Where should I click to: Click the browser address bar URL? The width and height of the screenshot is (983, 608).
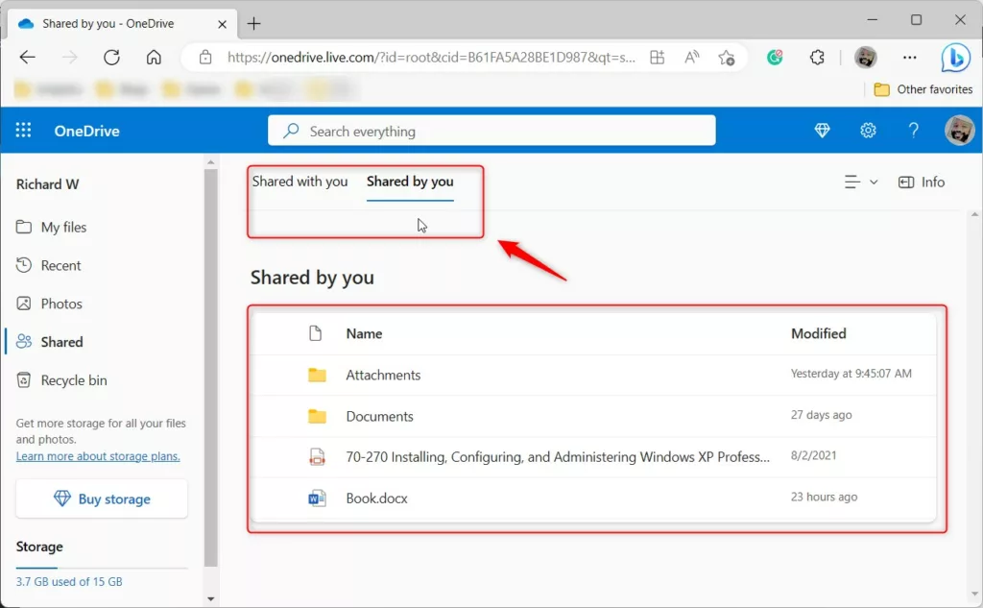point(431,58)
